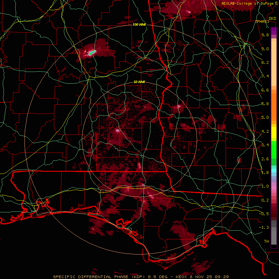Click the "[PHAS]" legend label
The width and height of the screenshot is (279, 279).
tap(262, 21)
